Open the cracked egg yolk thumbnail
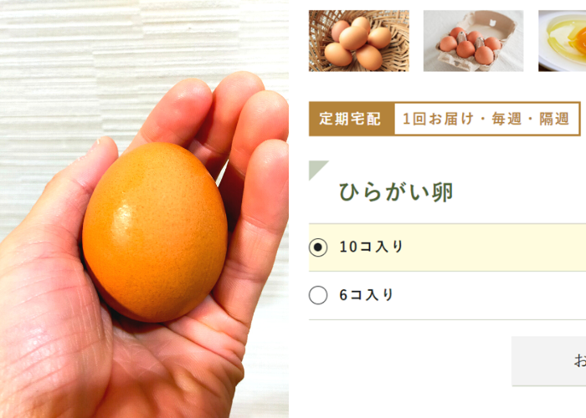The image size is (586, 418). coord(562,41)
